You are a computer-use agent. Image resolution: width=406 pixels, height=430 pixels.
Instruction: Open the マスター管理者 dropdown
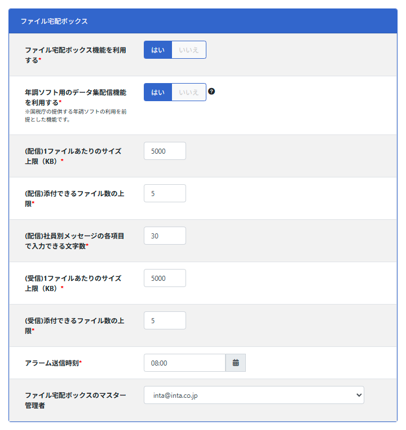coord(254,396)
